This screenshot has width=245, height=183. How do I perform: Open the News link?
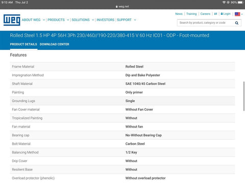click(x=179, y=14)
